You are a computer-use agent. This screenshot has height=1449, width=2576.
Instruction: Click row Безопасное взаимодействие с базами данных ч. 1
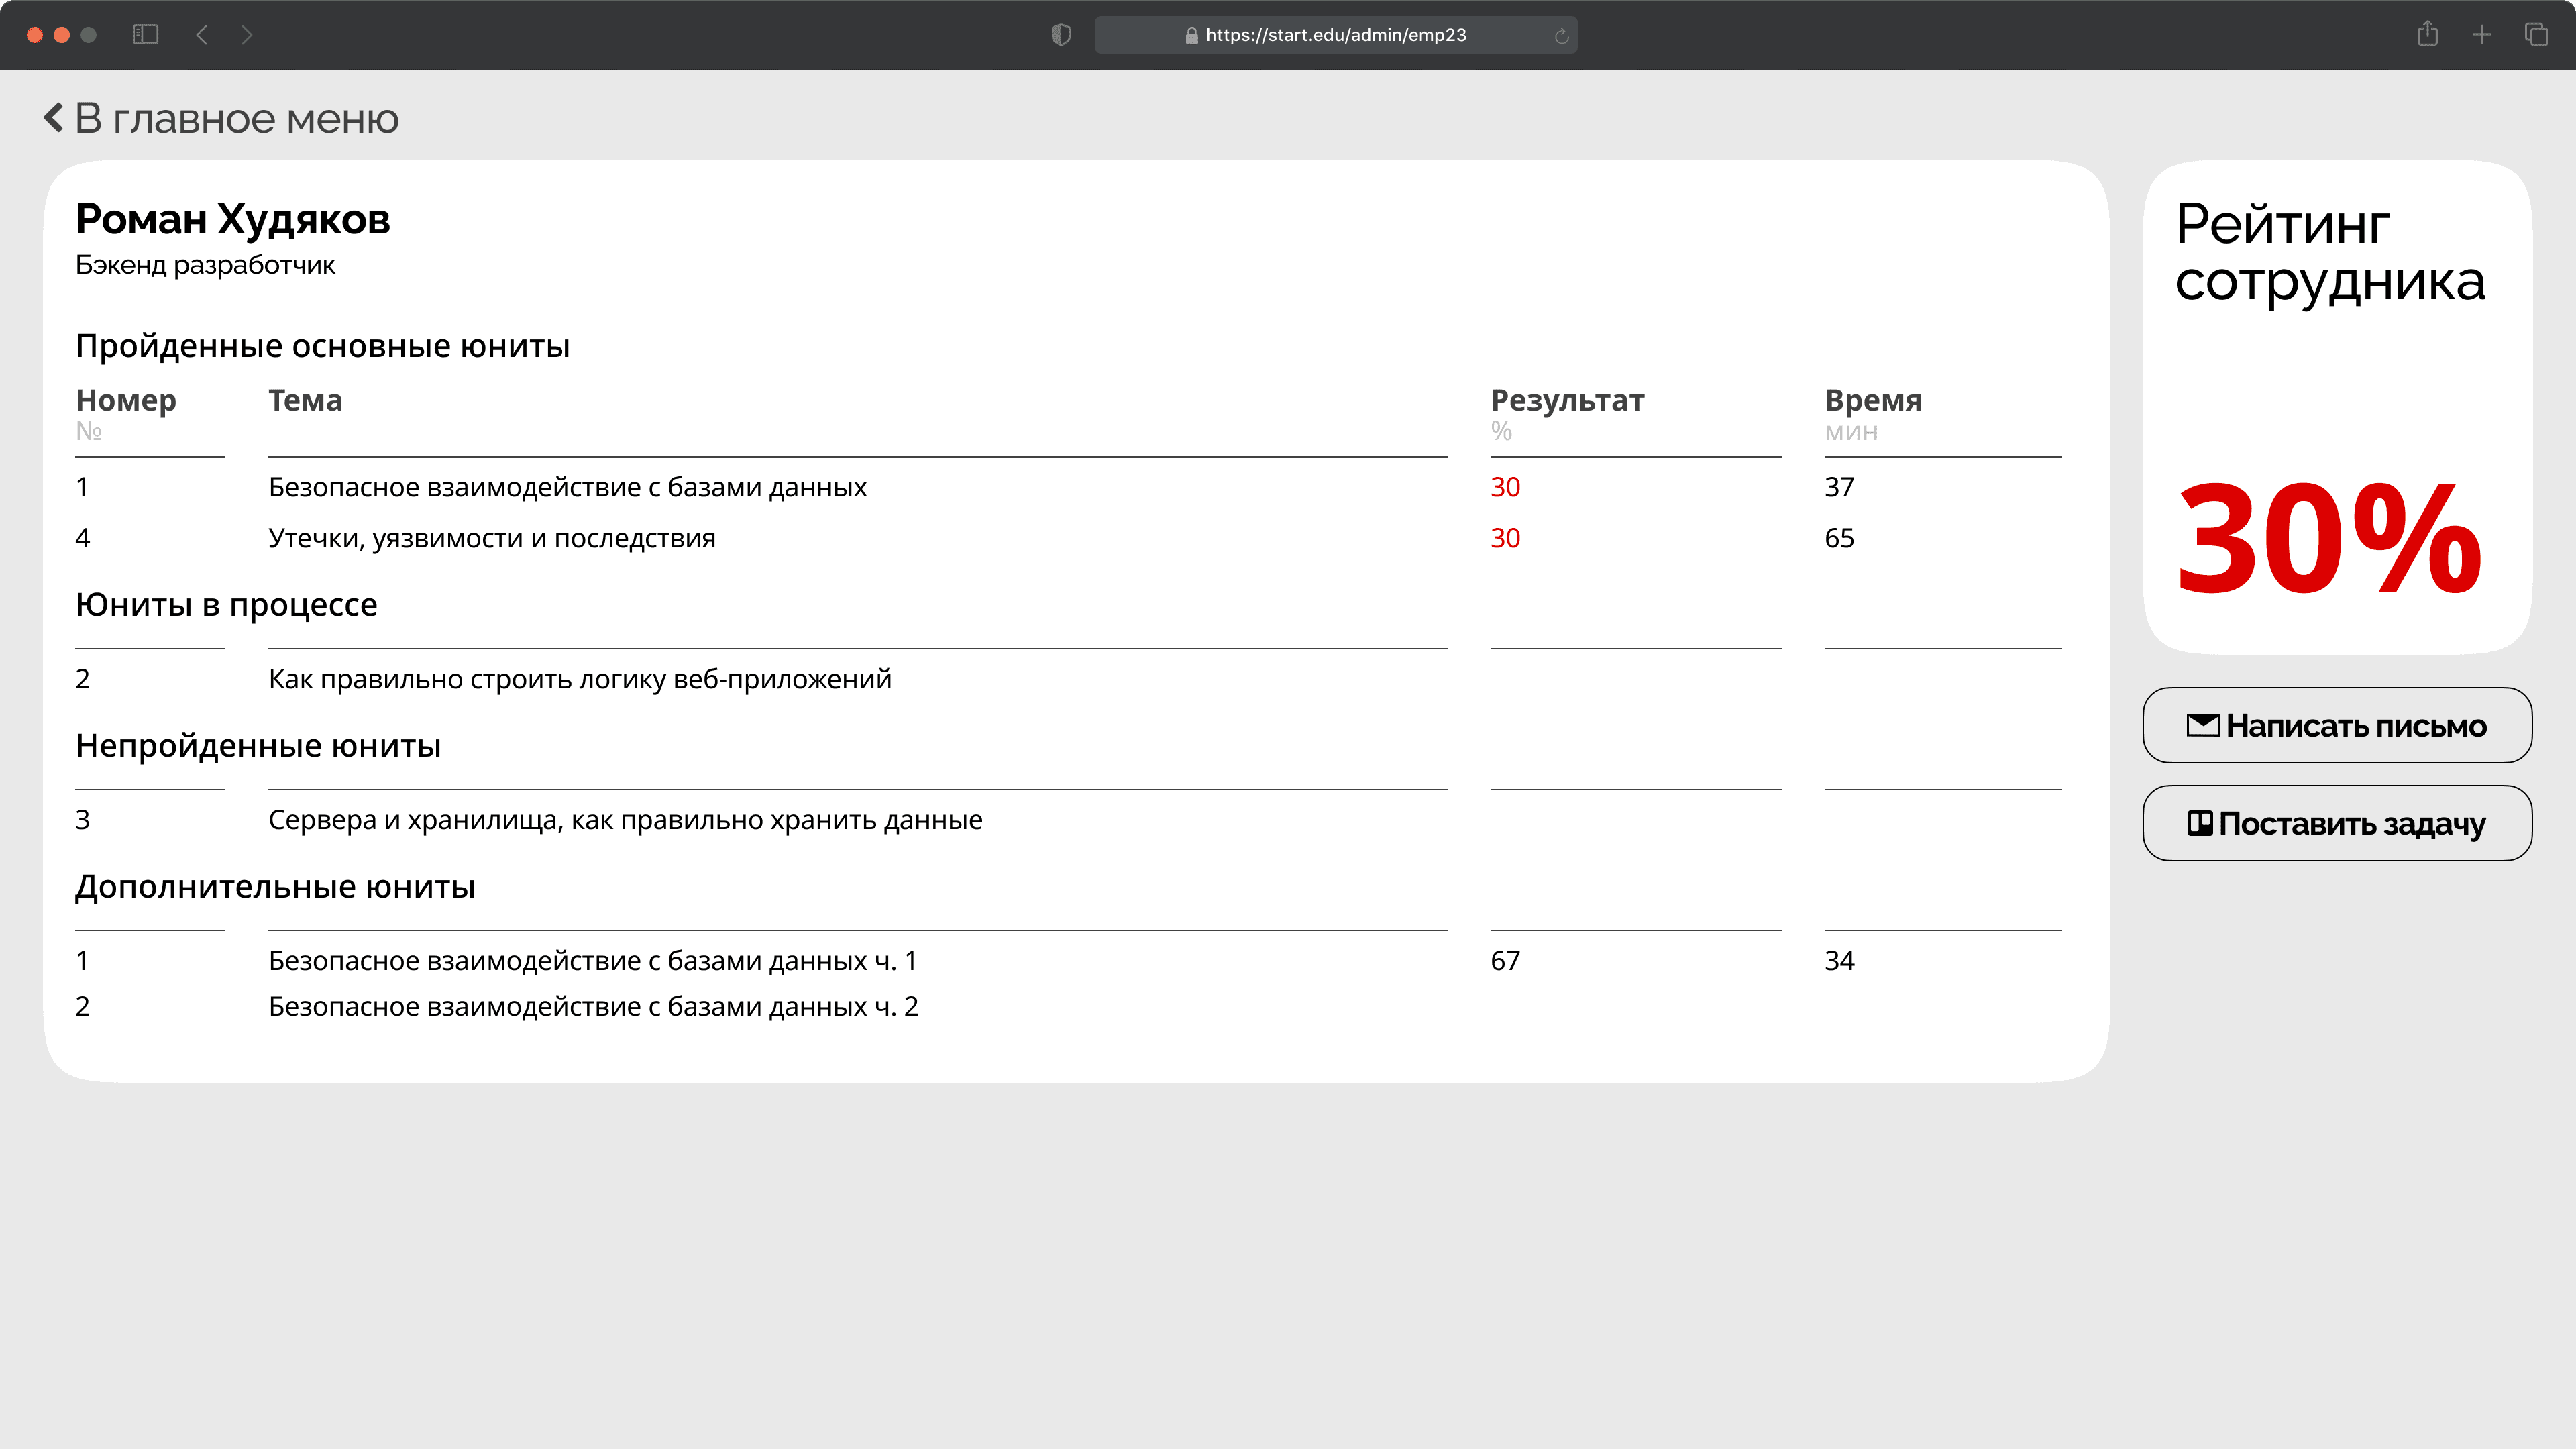click(1068, 961)
